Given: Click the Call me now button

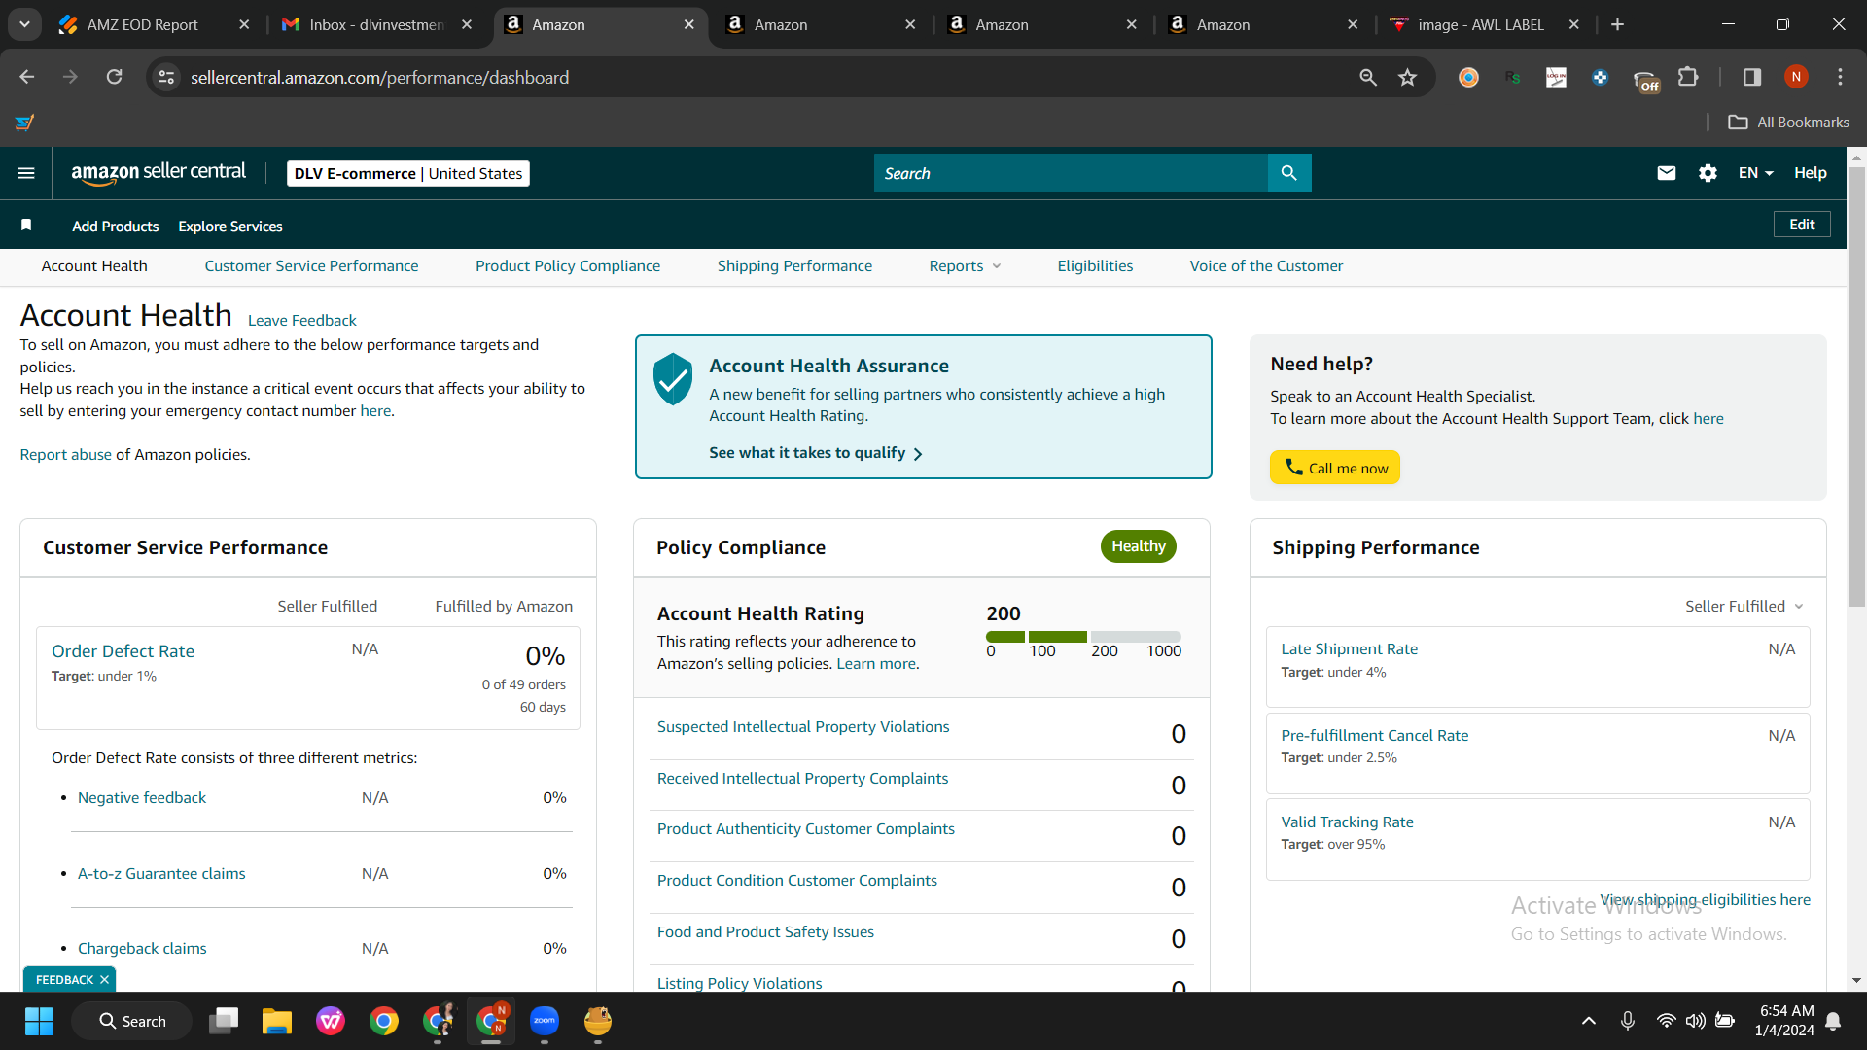Looking at the screenshot, I should point(1335,468).
